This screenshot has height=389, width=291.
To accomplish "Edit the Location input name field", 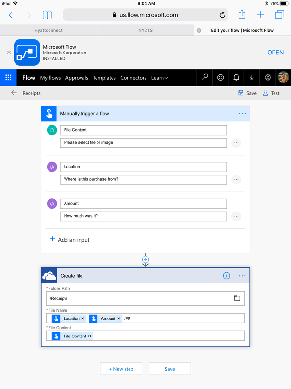I will 144,167.
